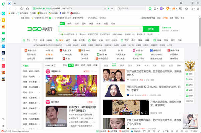This screenshot has height=133, width=201.
Task: Expand the 购物·京东 sidebar row
Action: pos(31,92)
